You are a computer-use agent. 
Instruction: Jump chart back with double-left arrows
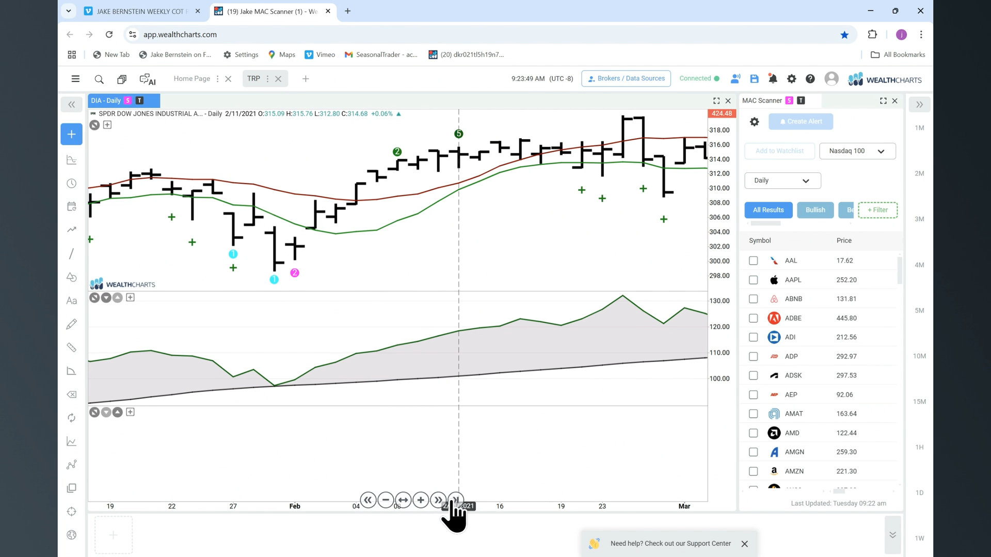(368, 500)
